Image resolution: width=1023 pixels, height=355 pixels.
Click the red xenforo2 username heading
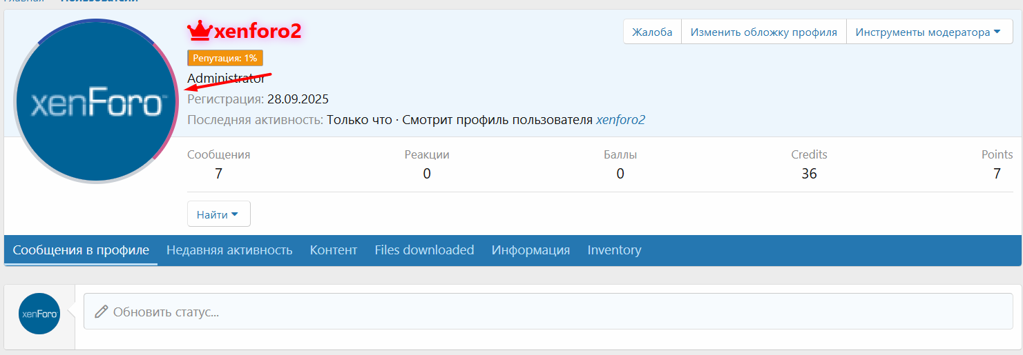click(x=258, y=31)
